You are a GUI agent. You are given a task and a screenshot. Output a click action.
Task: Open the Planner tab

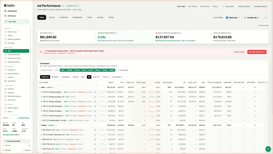[x=100, y=17]
